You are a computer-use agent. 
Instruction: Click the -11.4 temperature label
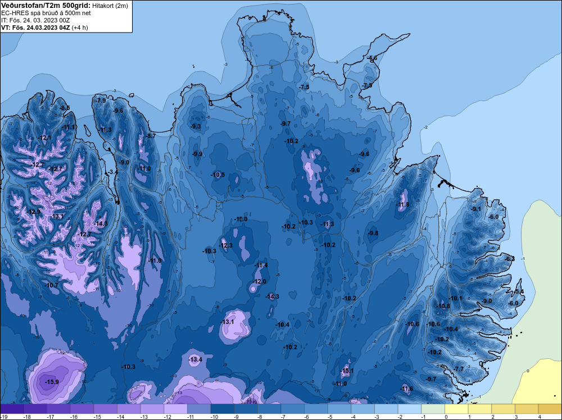coord(261,265)
